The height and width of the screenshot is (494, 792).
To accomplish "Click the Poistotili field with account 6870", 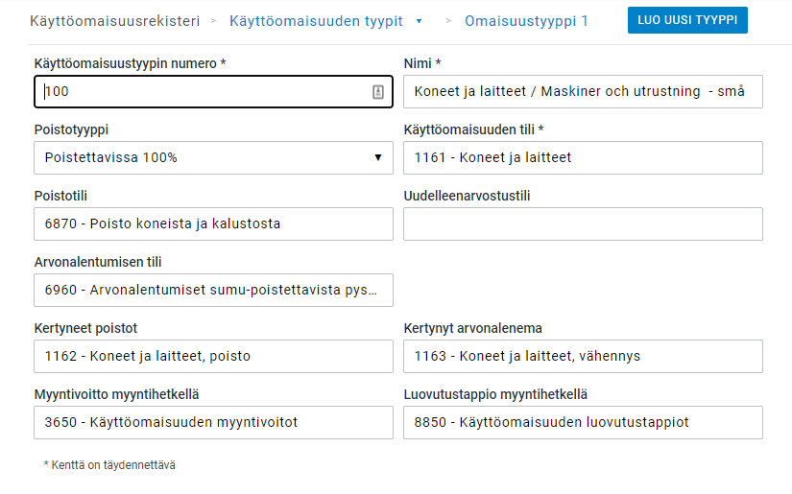I will click(213, 224).
